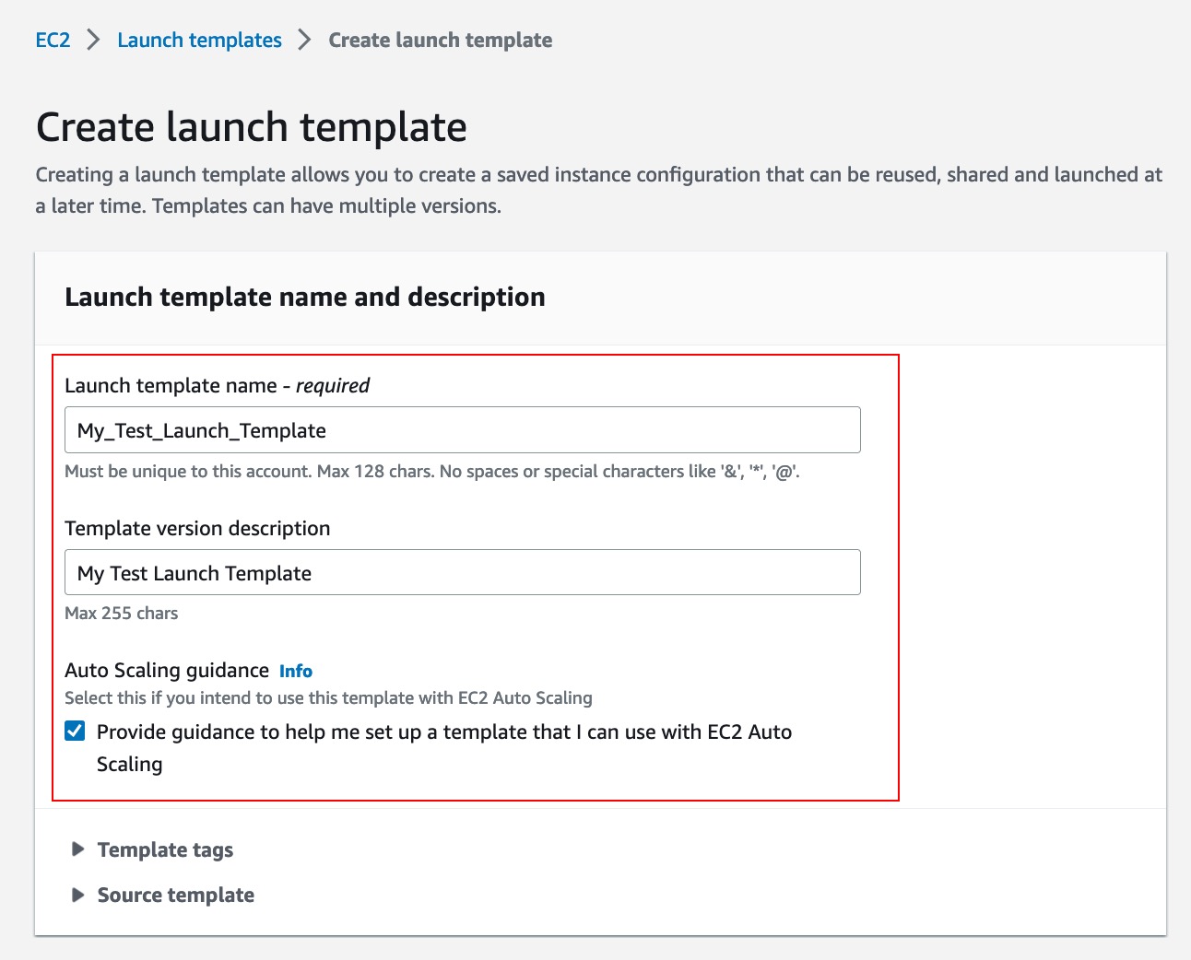Click the breadcrumb chevron after EC2
1191x960 pixels.
pos(93,41)
